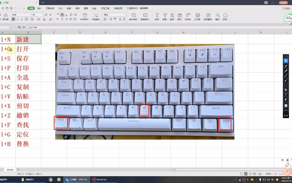This screenshot has width=292, height=183.
Task: Open the Filter (筛选) tool
Action: pyautogui.click(x=165, y=16)
